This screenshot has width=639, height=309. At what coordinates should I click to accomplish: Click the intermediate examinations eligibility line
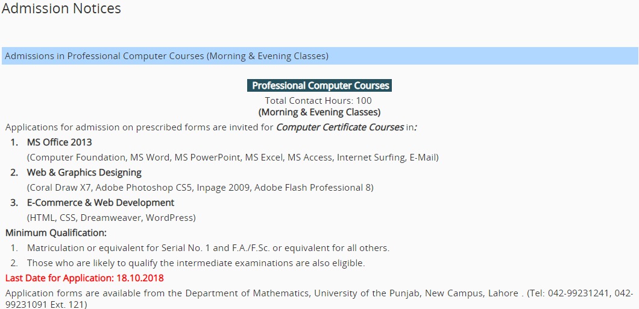click(196, 263)
